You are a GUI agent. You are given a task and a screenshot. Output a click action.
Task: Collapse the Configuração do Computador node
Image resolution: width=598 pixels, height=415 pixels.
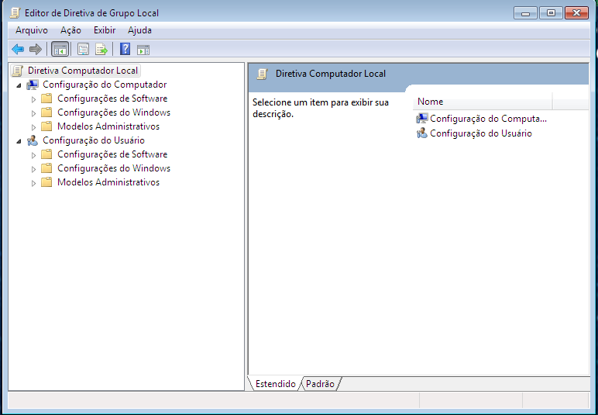[x=19, y=85]
